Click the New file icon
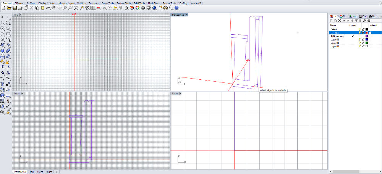Screen dimensions: 382x174 click(x=4, y=8)
